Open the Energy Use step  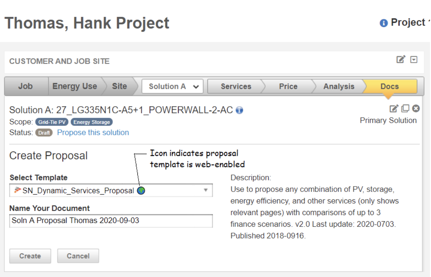point(74,86)
